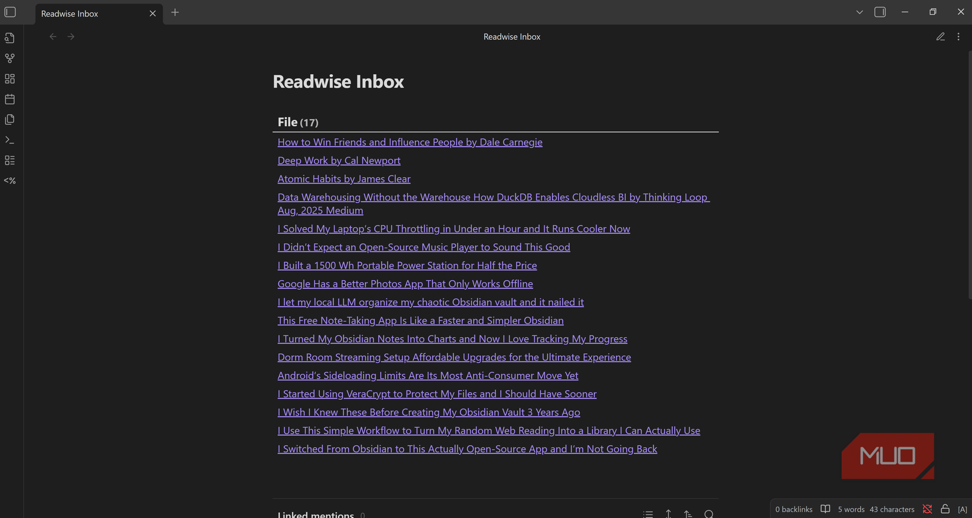The width and height of the screenshot is (972, 518).
Task: Open the note's more options menu
Action: (x=958, y=36)
